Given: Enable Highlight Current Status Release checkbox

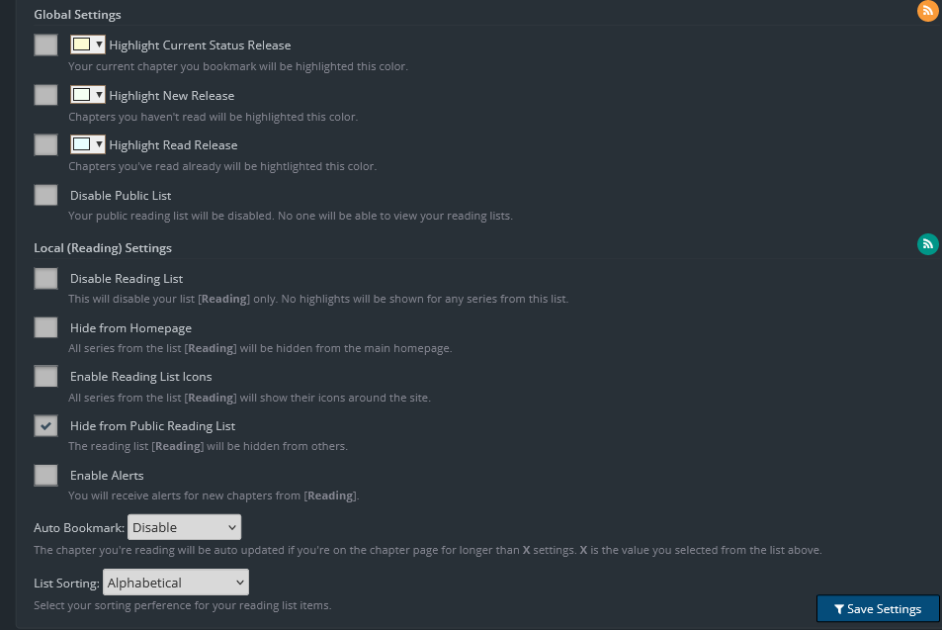Looking at the screenshot, I should [45, 45].
